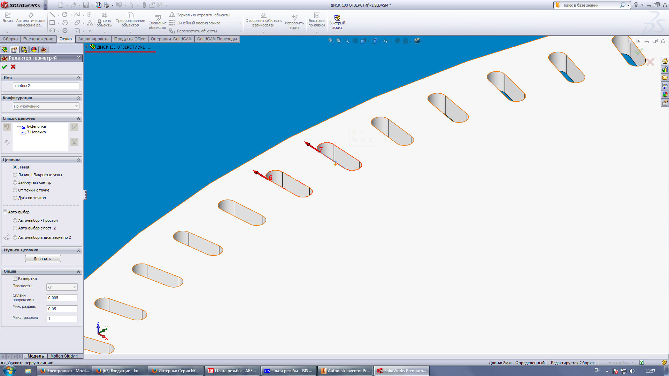The height and width of the screenshot is (376, 669).
Task: Collapse the Список цепочек section
Action: [x=78, y=119]
